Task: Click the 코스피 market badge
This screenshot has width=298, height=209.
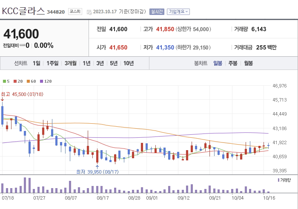Action: pyautogui.click(x=75, y=12)
